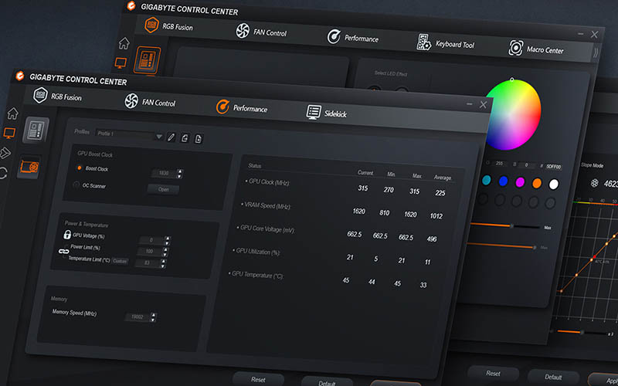
Task: Open the Macro Center tab in the back window
Action: pos(536,49)
